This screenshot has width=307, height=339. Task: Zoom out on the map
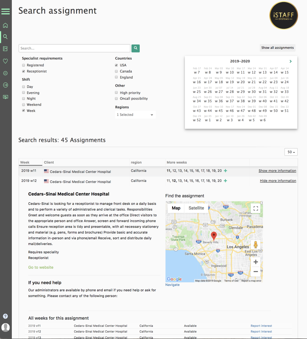pos(256,271)
